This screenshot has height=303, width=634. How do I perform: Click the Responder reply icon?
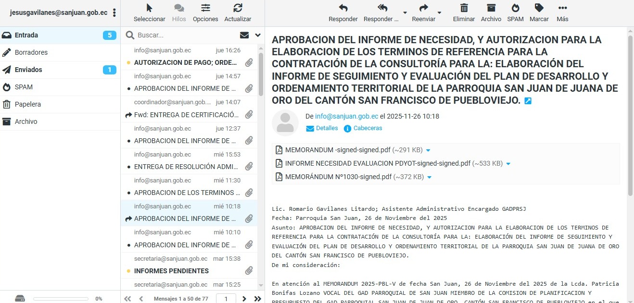click(342, 8)
